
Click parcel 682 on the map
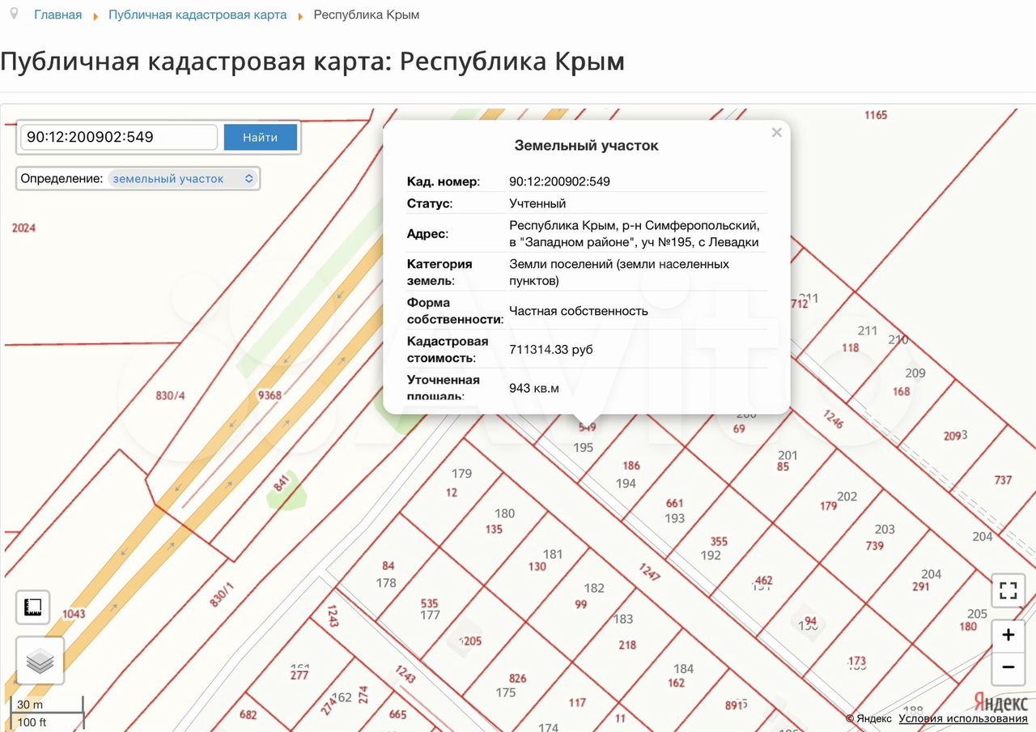pos(248,715)
